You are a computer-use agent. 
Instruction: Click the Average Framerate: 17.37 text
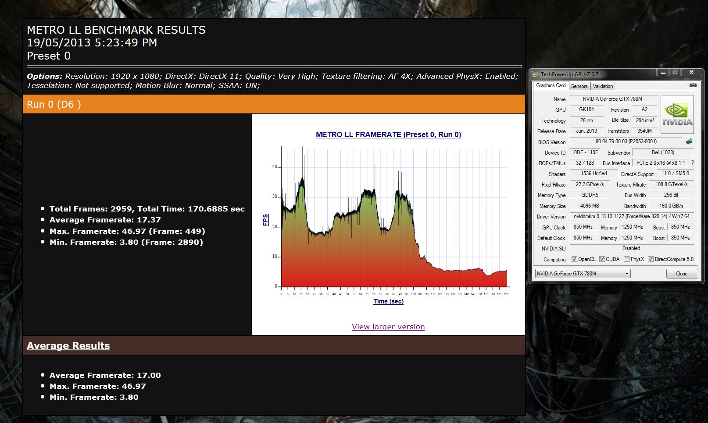[105, 220]
